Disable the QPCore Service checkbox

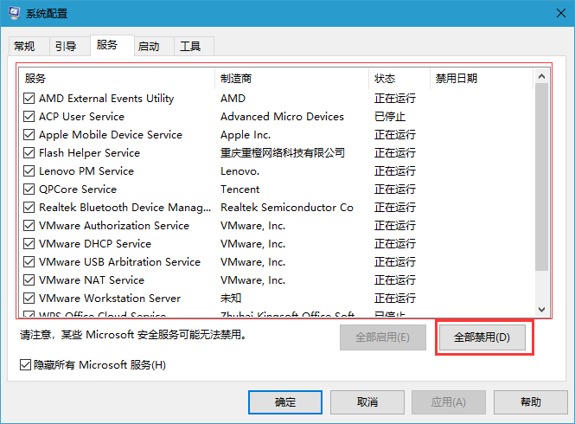(x=29, y=190)
